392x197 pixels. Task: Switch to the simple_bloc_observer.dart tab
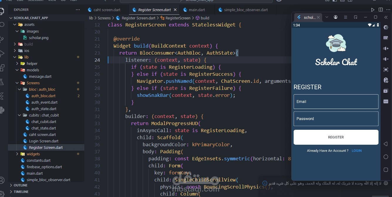246,10
